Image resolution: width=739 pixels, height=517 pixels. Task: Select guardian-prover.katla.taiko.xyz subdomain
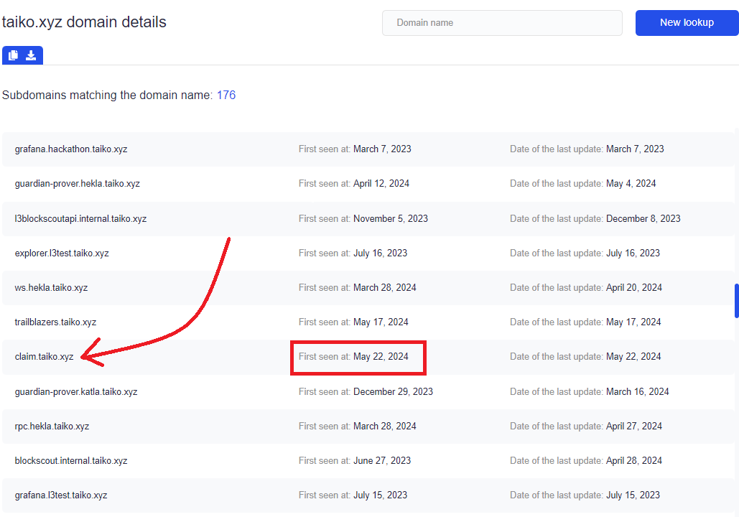click(76, 391)
